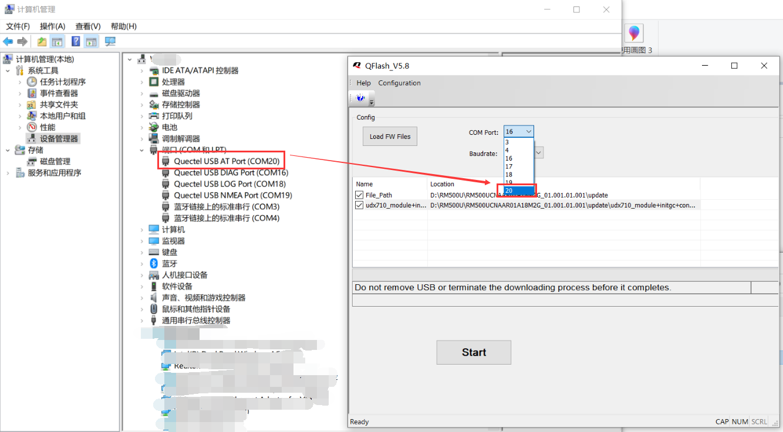
Task: Open the Help (帮助) menu in 计算机管理
Action: point(123,26)
